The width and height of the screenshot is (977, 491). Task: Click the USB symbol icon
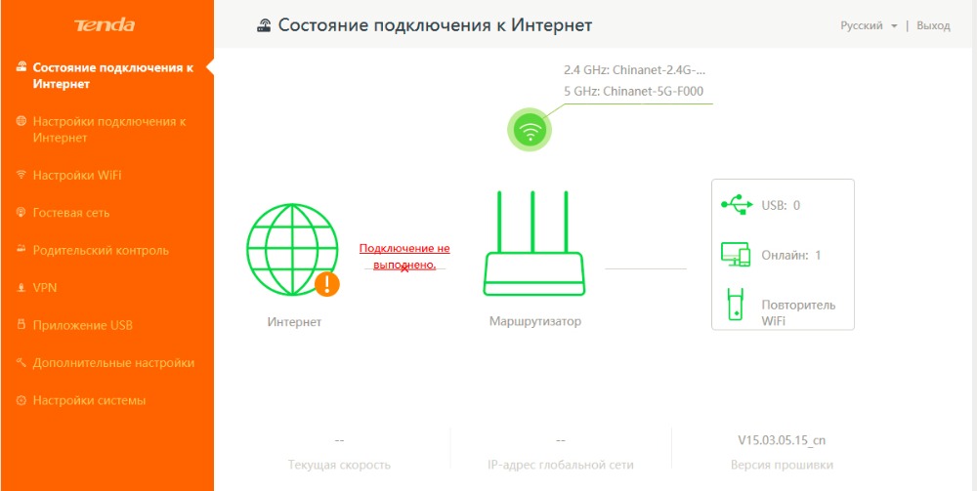pos(737,205)
